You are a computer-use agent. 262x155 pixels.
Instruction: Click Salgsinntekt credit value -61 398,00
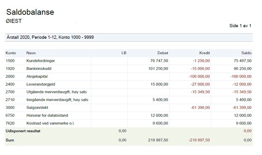point(200,108)
